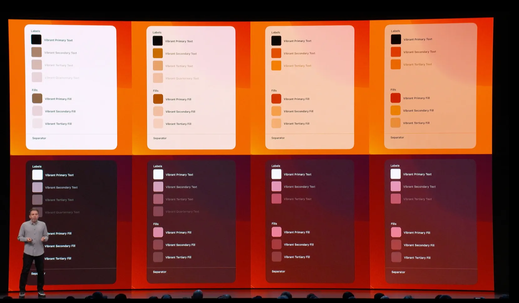The image size is (519, 303).
Task: Click white Vibrant Primary Text swatch, third dark card
Action: pyautogui.click(x=276, y=174)
